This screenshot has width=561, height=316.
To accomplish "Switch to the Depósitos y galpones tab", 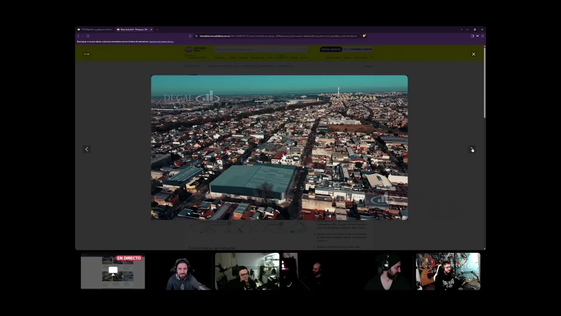I will 95,29.
